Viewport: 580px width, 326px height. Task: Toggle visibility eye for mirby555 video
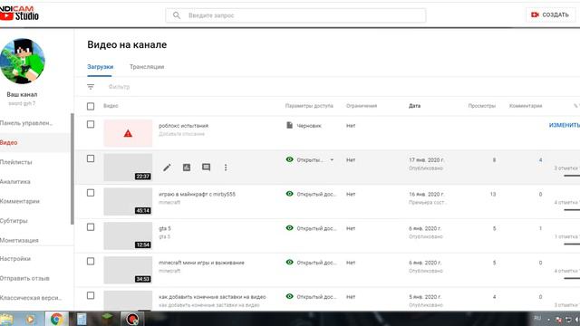point(290,194)
